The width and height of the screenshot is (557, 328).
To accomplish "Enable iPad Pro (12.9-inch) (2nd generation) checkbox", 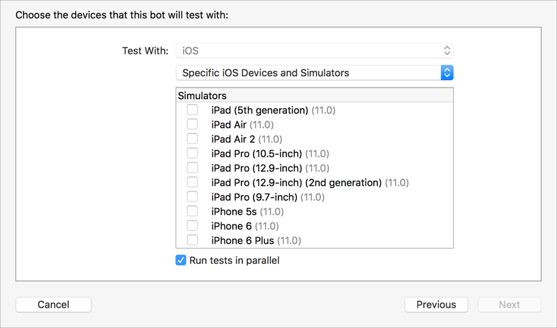I will tap(192, 182).
